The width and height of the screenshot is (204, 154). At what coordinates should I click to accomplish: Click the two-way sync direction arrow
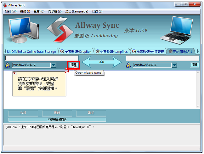(102, 62)
